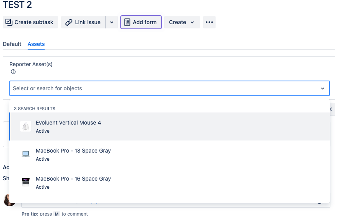Viewport: 344px width, 216px height.
Task: Click the Reporter Asset(s) info icon
Action: [x=13, y=72]
